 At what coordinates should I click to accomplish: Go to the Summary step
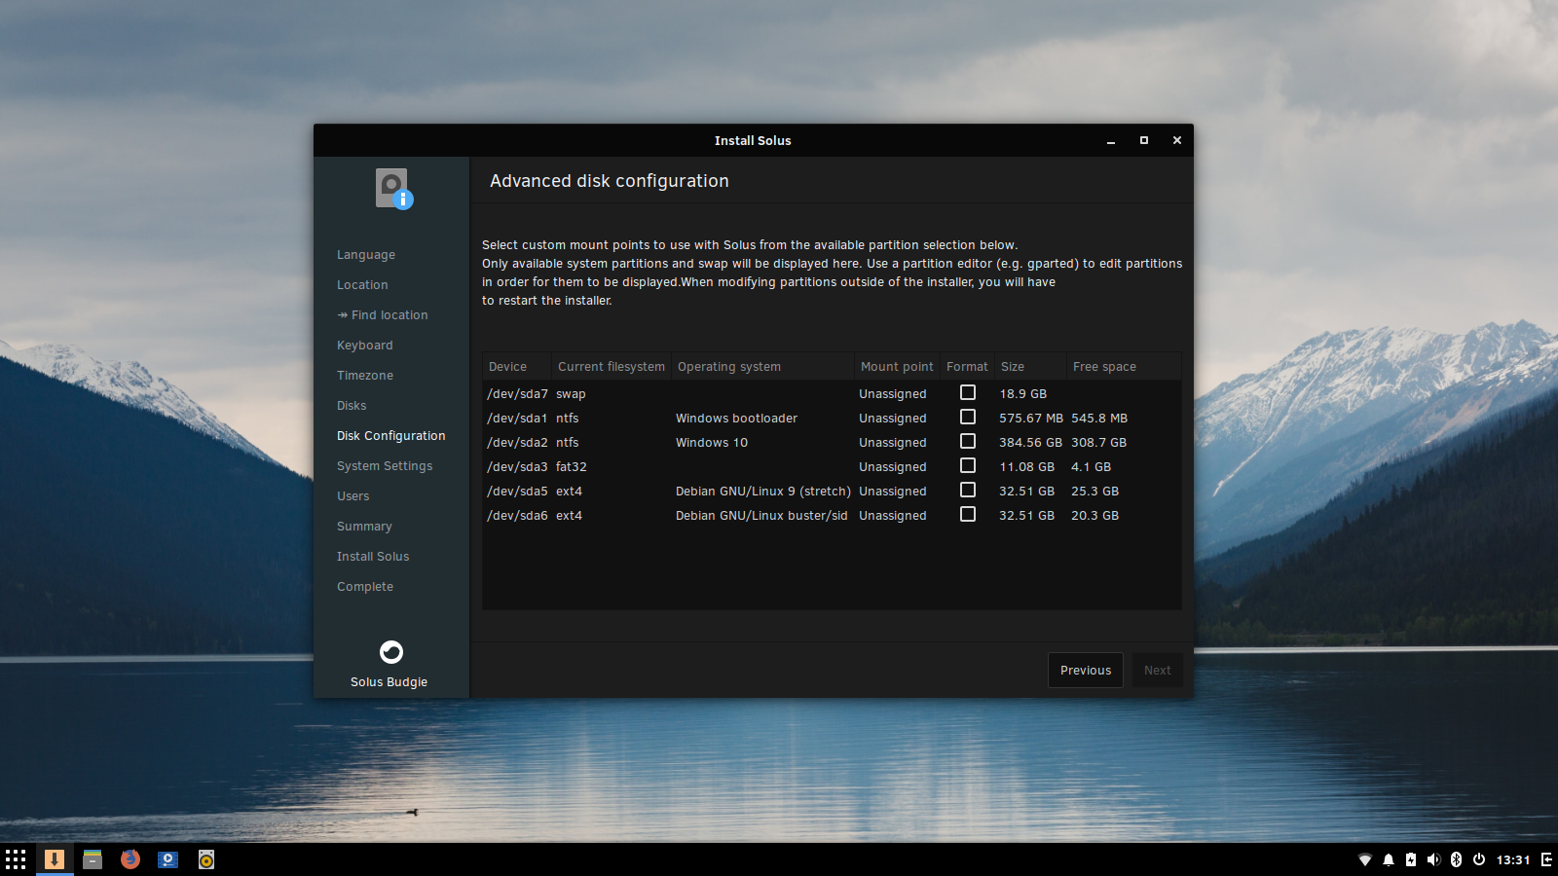364,527
